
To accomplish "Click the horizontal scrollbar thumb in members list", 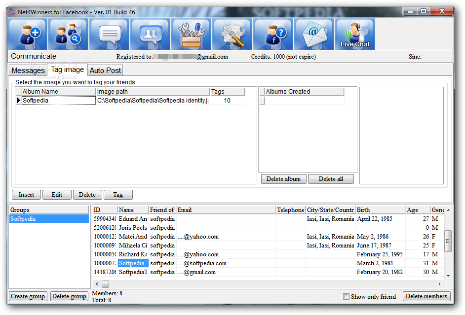I will (105, 284).
